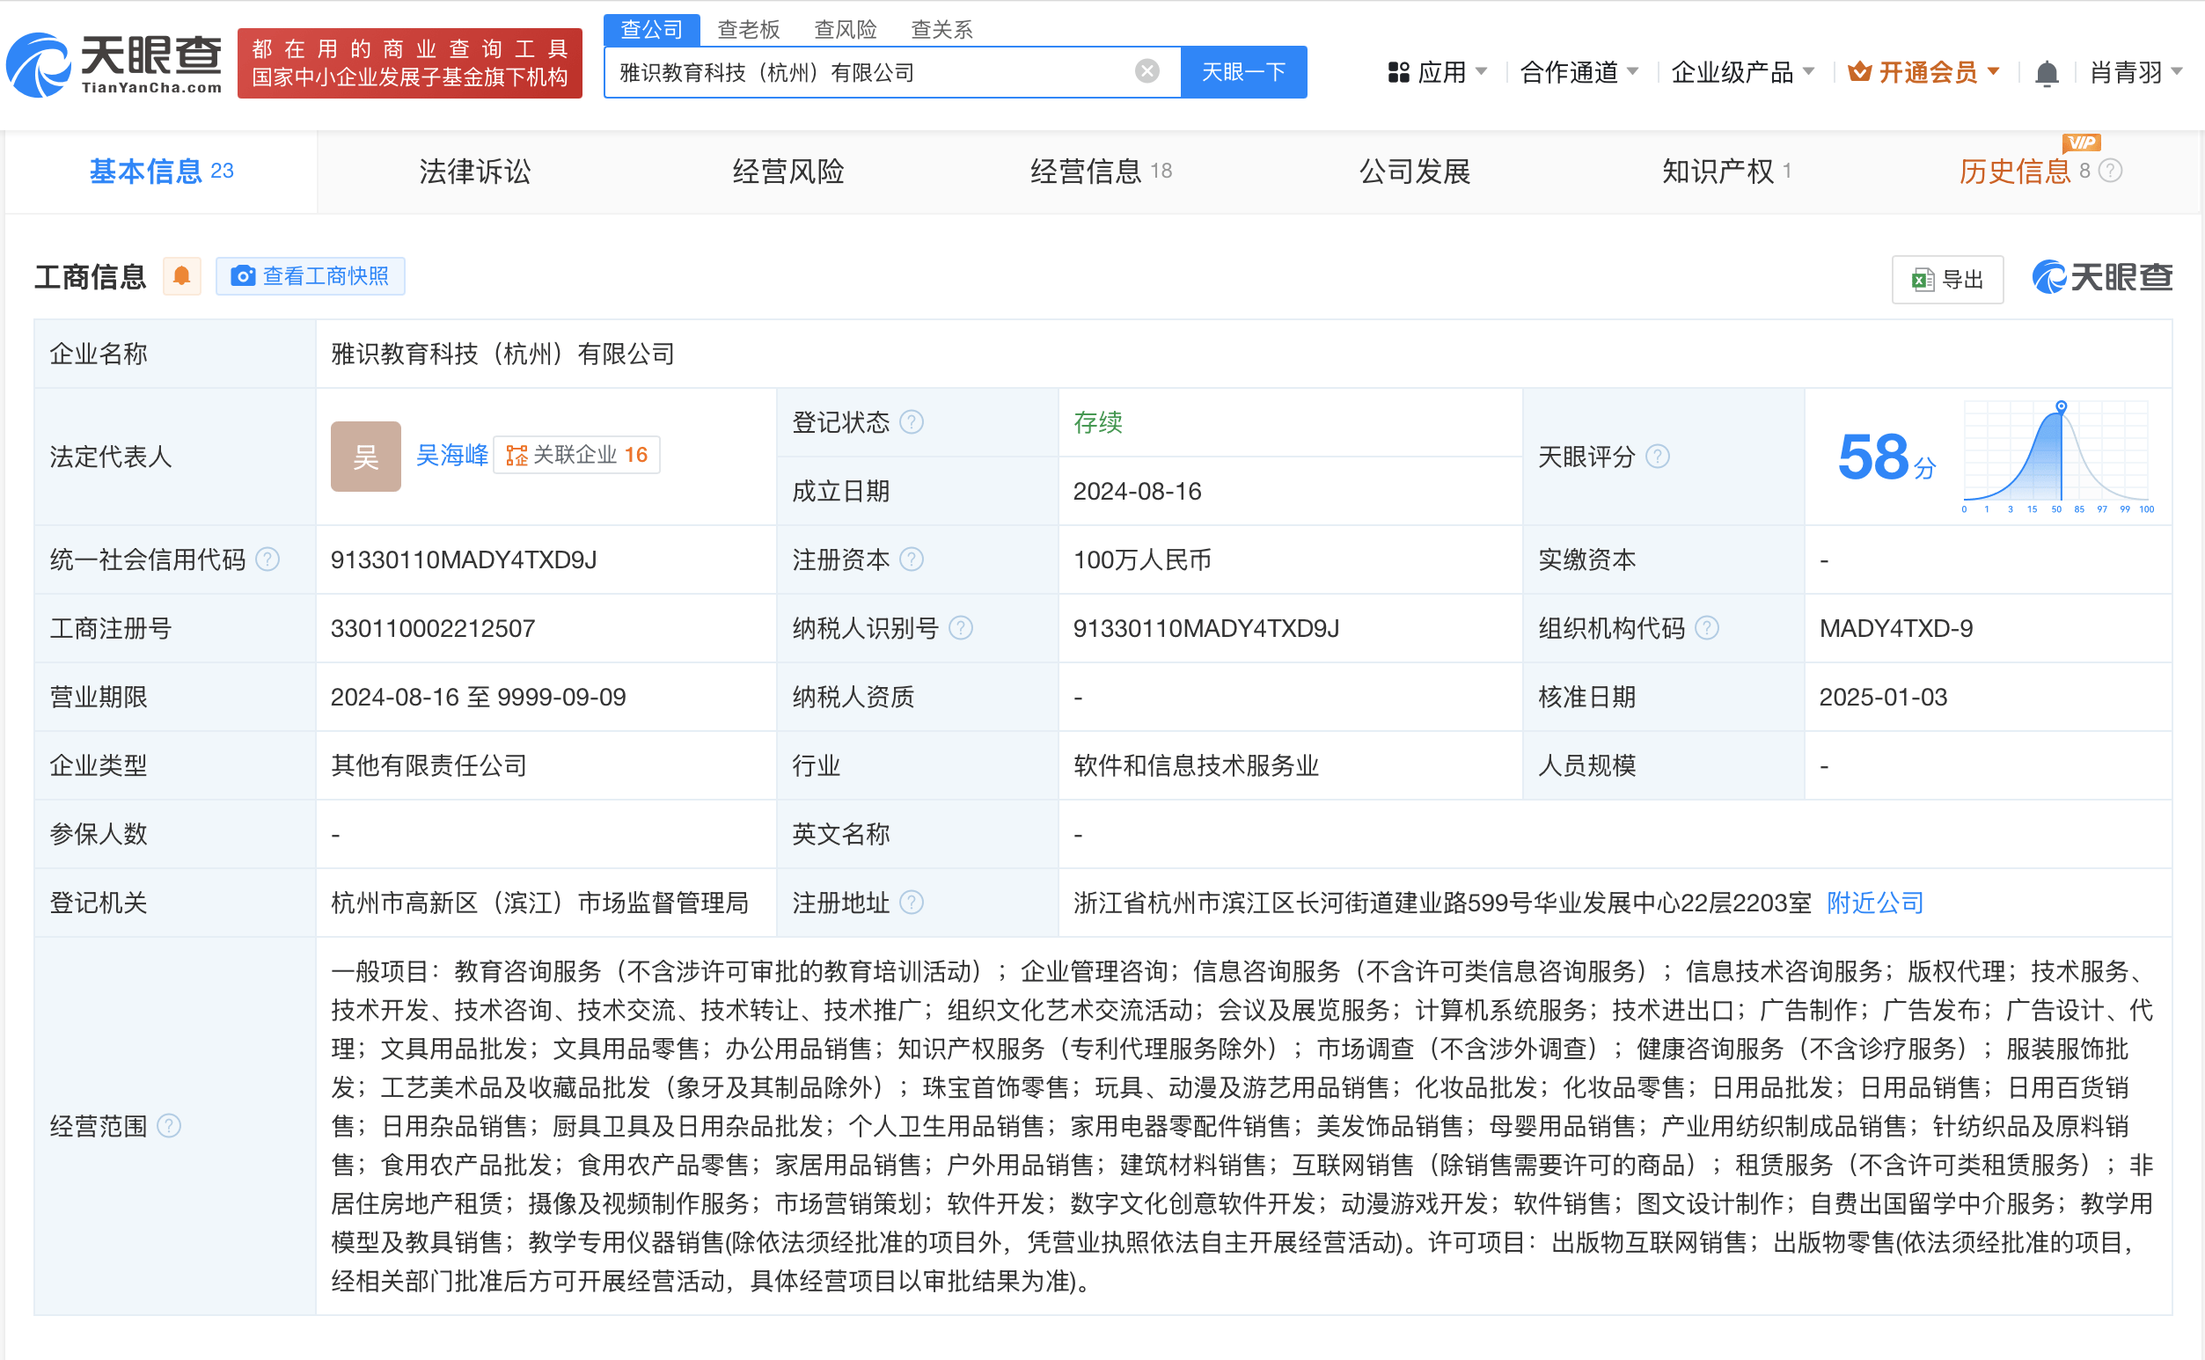Switch to the 知识产权 tab
Image resolution: width=2205 pixels, height=1360 pixels.
(x=1726, y=171)
